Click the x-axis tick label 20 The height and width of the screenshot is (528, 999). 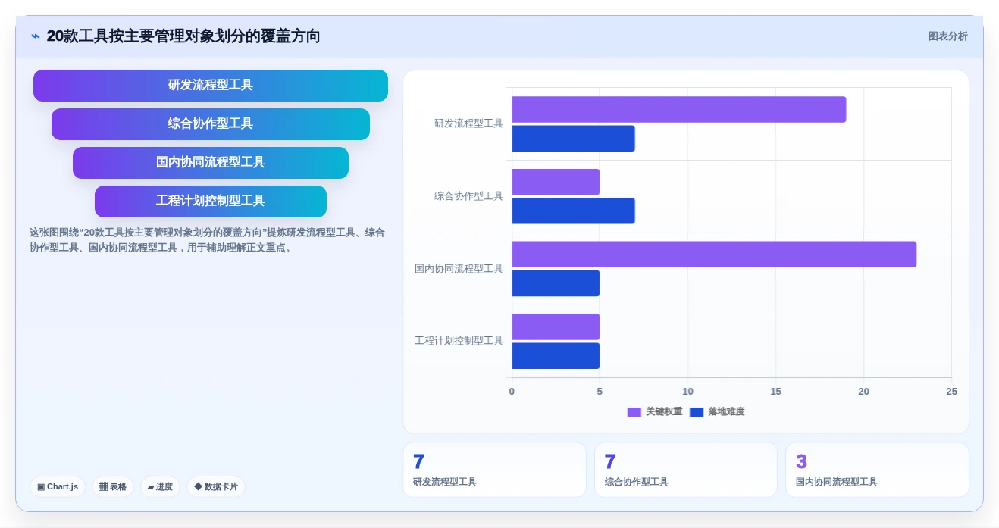pos(863,392)
